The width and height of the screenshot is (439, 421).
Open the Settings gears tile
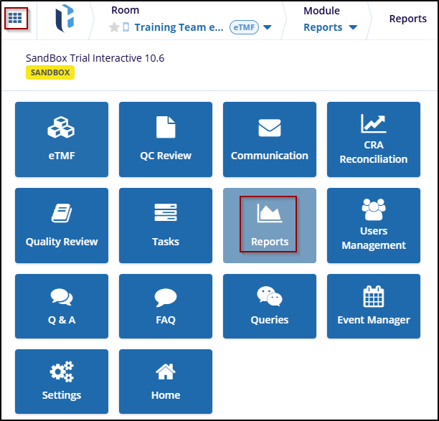[62, 381]
